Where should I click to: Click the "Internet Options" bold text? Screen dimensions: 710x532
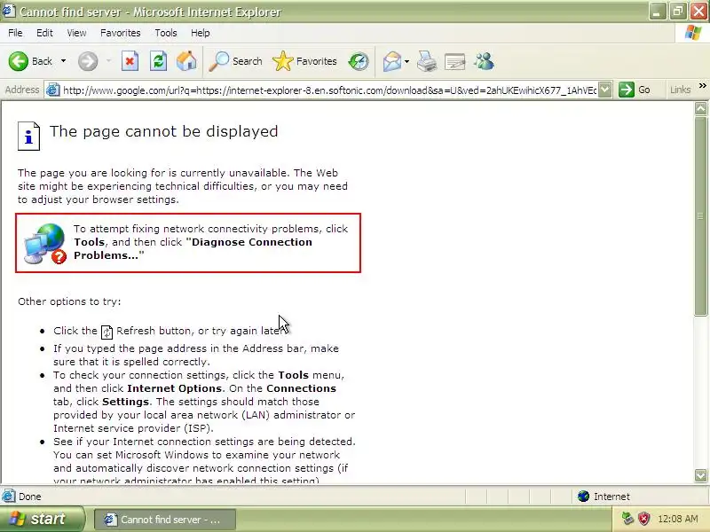pyautogui.click(x=174, y=388)
